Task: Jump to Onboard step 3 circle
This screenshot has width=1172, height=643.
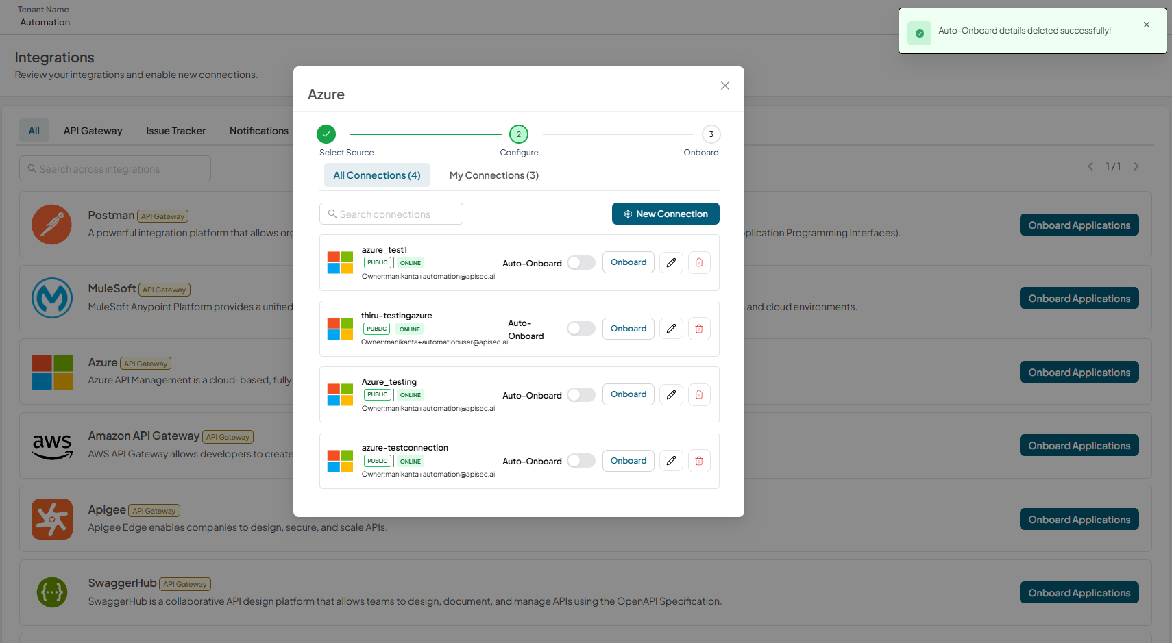Action: point(711,134)
